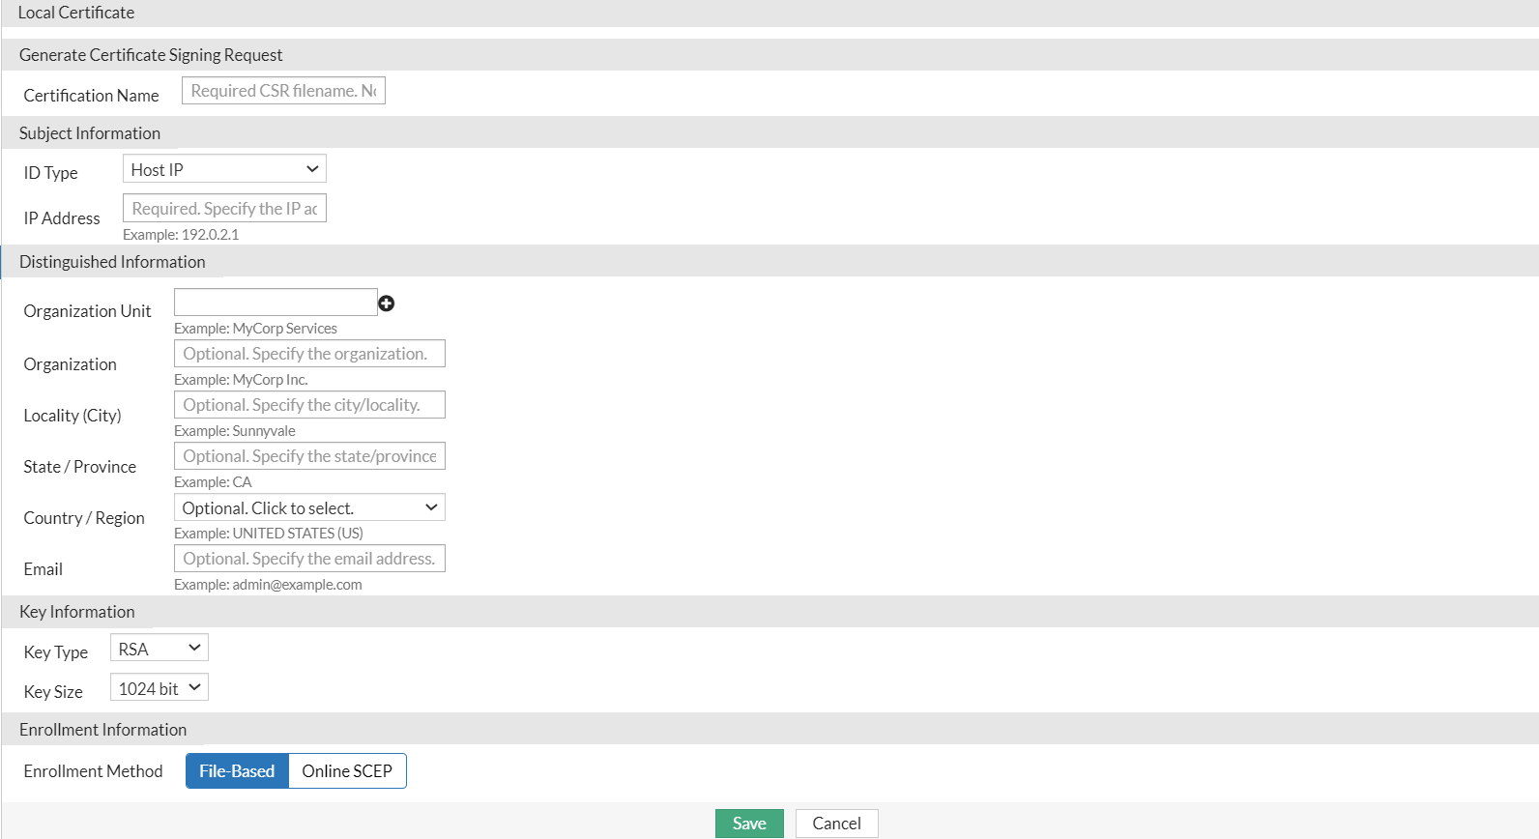Switch enrollment method to Online SCEP
Screen dimensions: 1539x839
tap(347, 771)
